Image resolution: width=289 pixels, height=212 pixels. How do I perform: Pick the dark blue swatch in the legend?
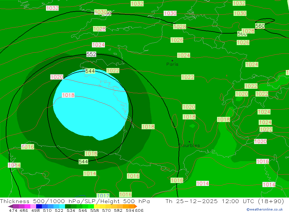(x=39, y=206)
